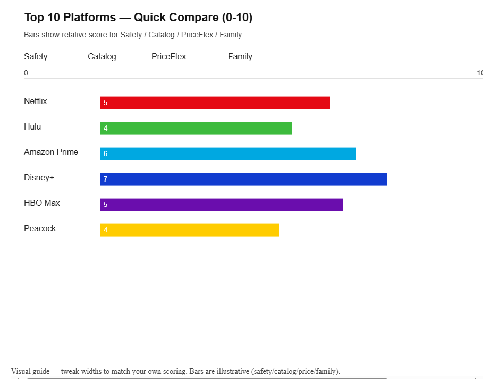
Task: Click the Safety legend label
Action: tap(36, 57)
